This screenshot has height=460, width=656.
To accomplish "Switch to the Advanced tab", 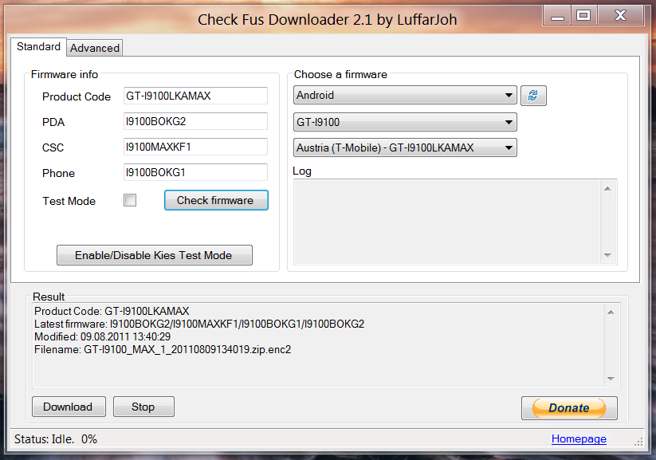I will [95, 48].
